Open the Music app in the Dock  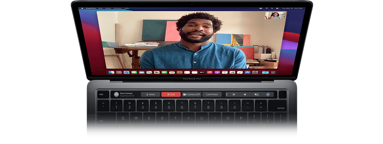(x=209, y=72)
